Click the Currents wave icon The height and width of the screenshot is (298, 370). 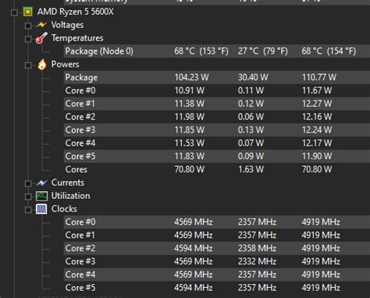coord(42,183)
